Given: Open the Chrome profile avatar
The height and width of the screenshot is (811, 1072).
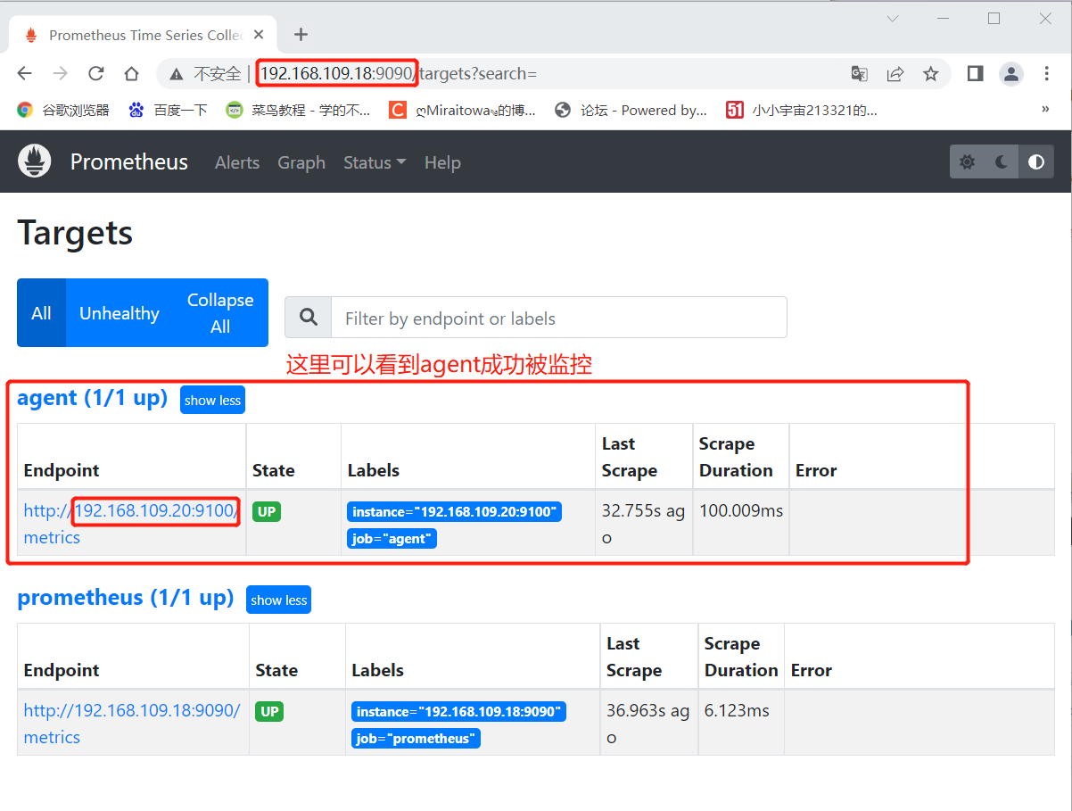Looking at the screenshot, I should point(1011,73).
